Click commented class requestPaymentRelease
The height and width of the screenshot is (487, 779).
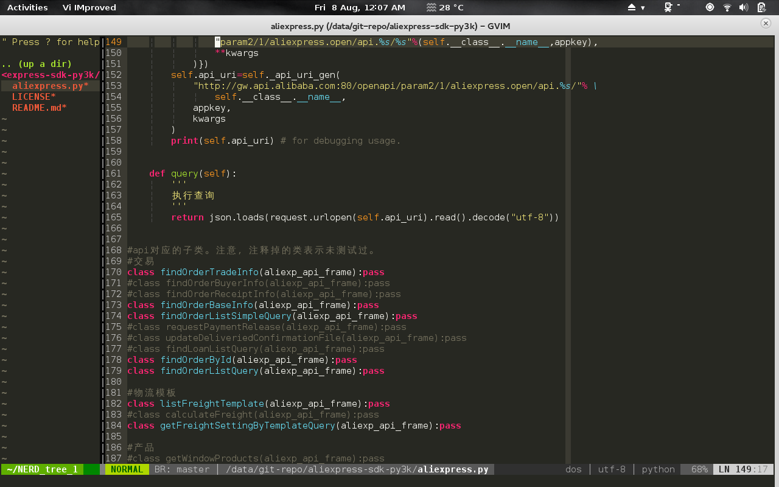[x=267, y=327]
